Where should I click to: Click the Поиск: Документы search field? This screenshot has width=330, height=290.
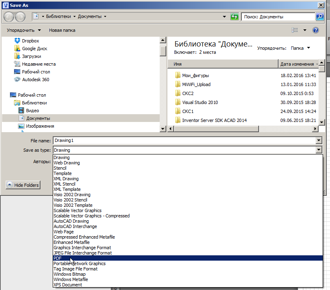click(278, 17)
